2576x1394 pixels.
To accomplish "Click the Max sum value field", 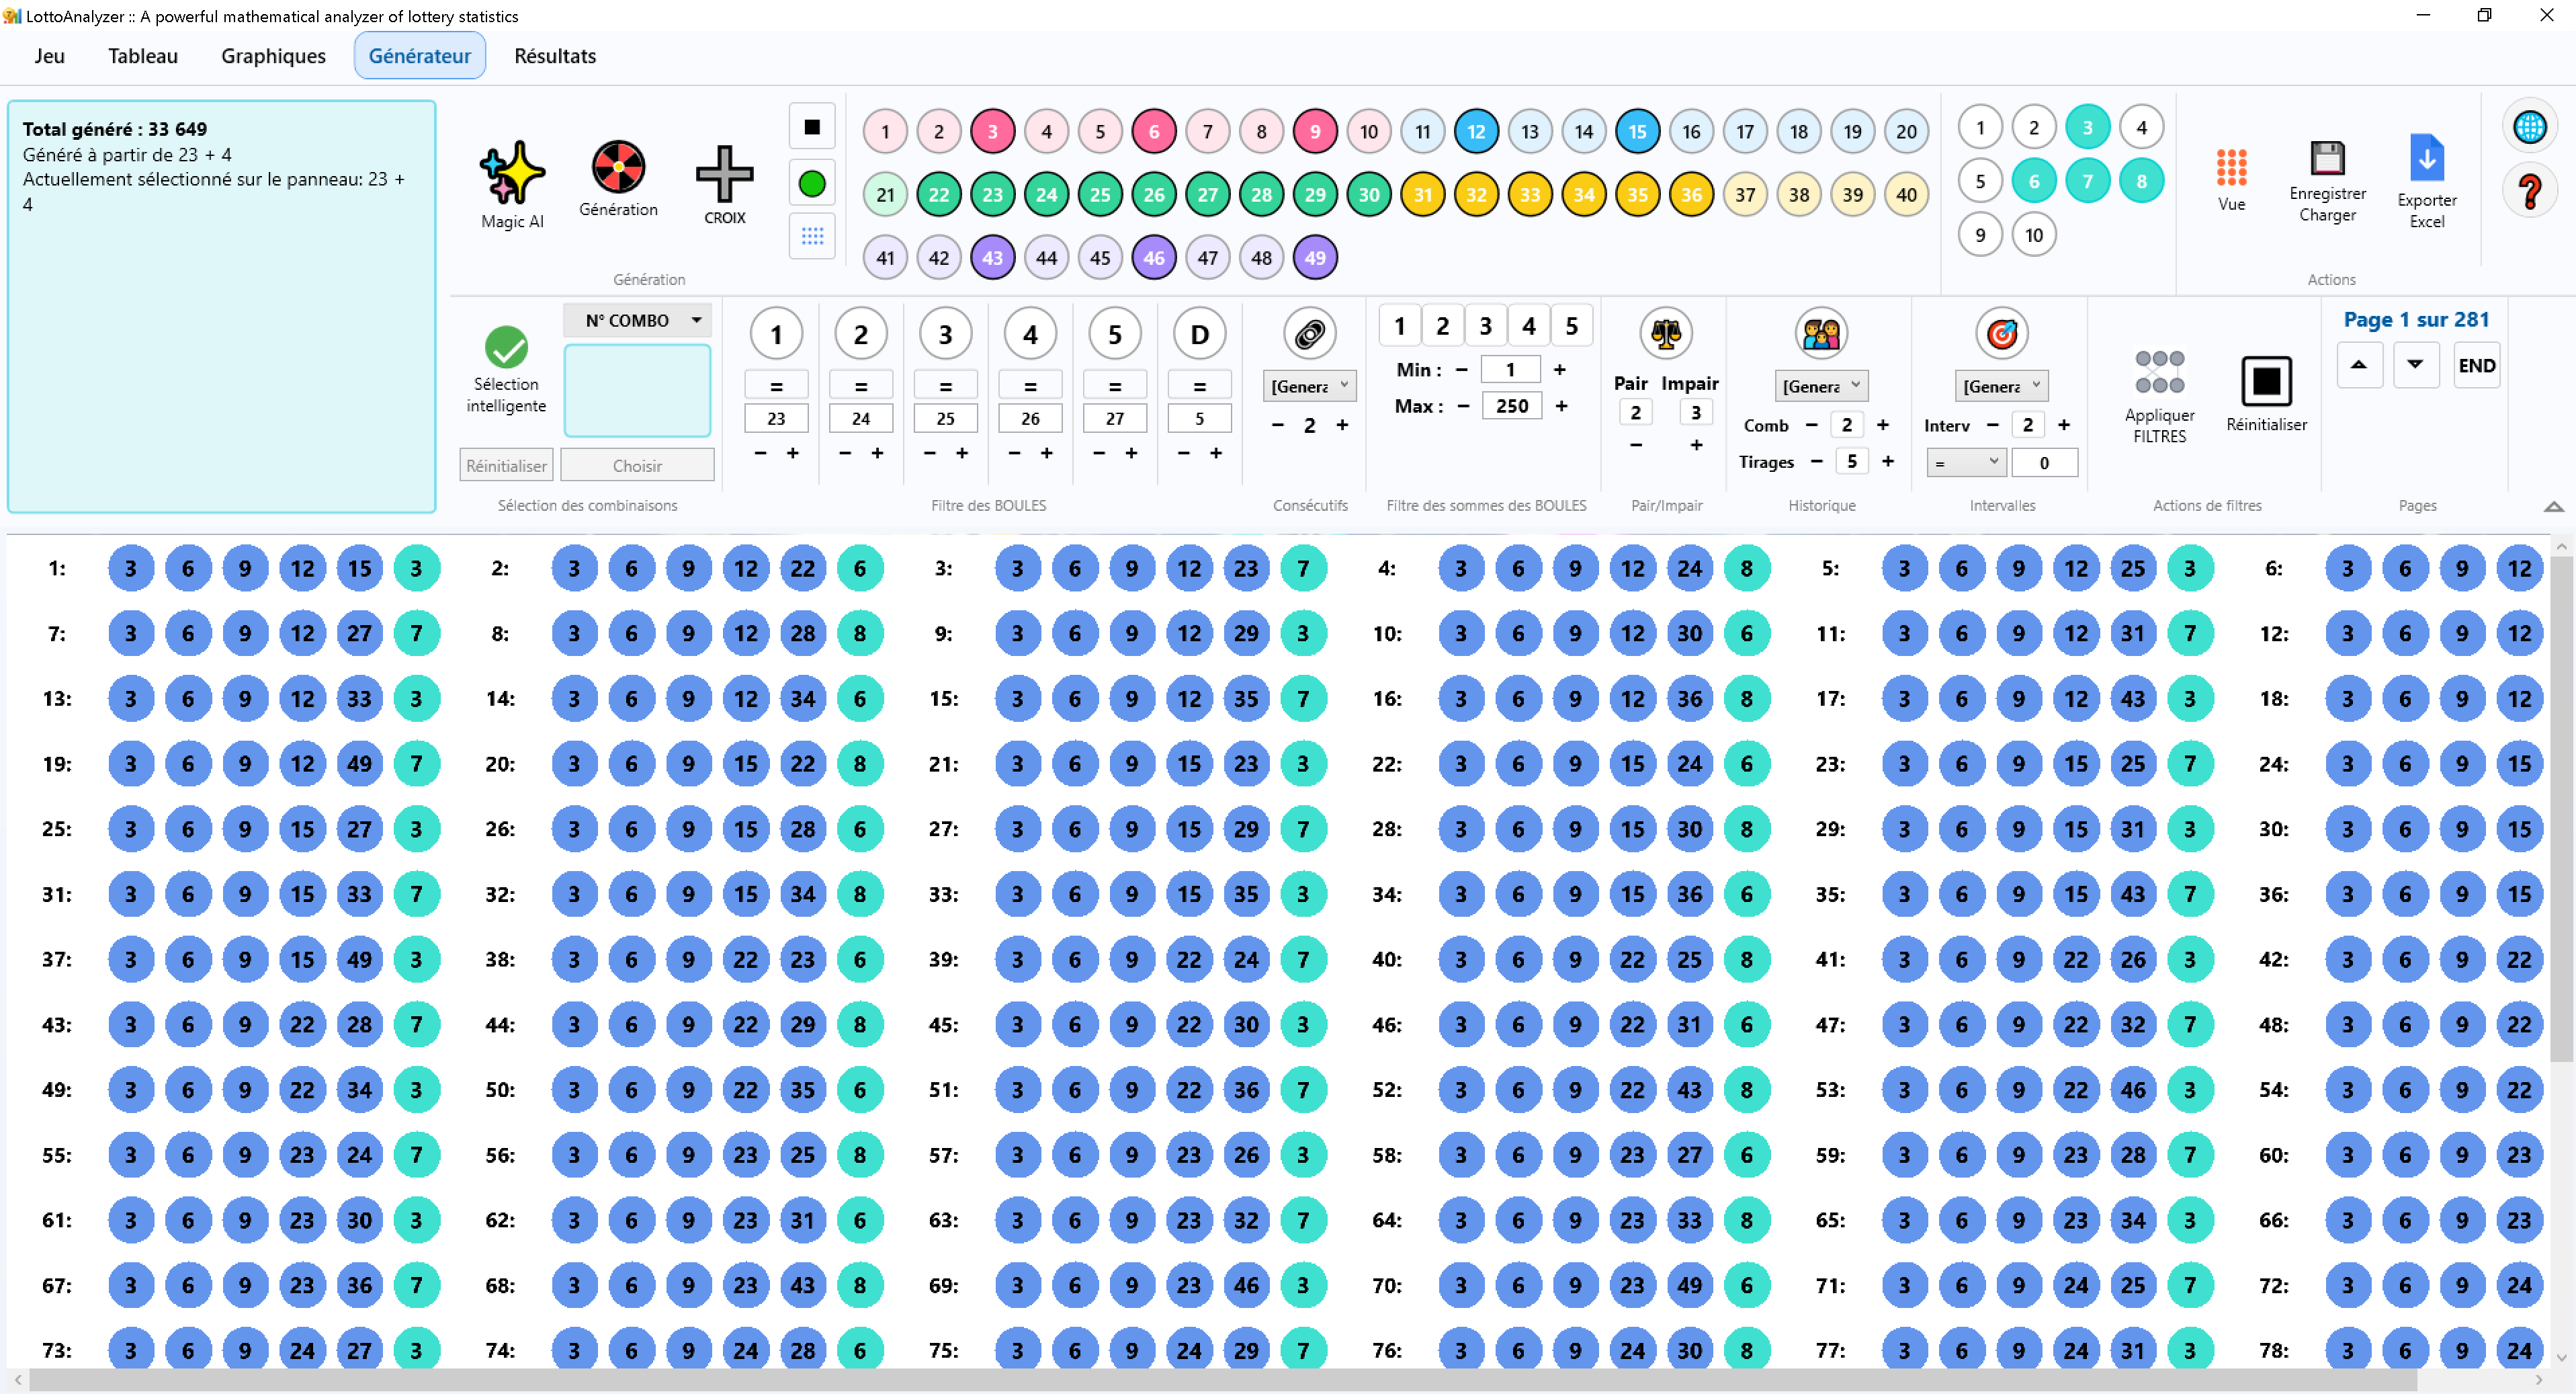I will click(1511, 406).
